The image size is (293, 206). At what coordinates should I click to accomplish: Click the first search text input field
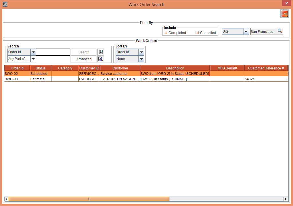pyautogui.click(x=53, y=52)
